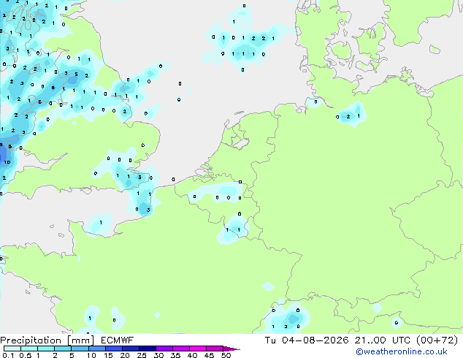Select the rain patch over the Alps
The width and height of the screenshot is (463, 358).
click(x=289, y=319)
